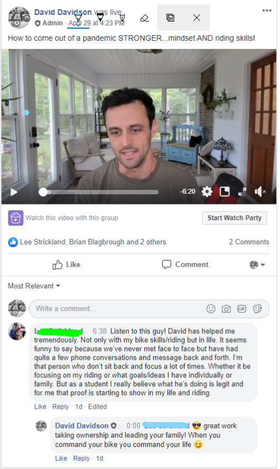Screen dimensions: 280x469
Task: Open 2 Comments link
Action: 249,242
